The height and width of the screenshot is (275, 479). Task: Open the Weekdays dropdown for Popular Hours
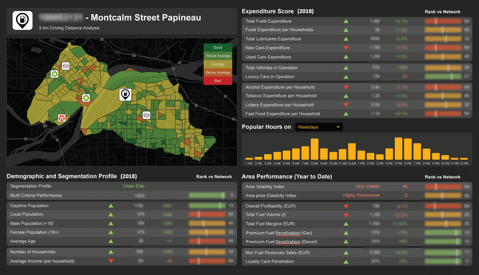click(318, 127)
